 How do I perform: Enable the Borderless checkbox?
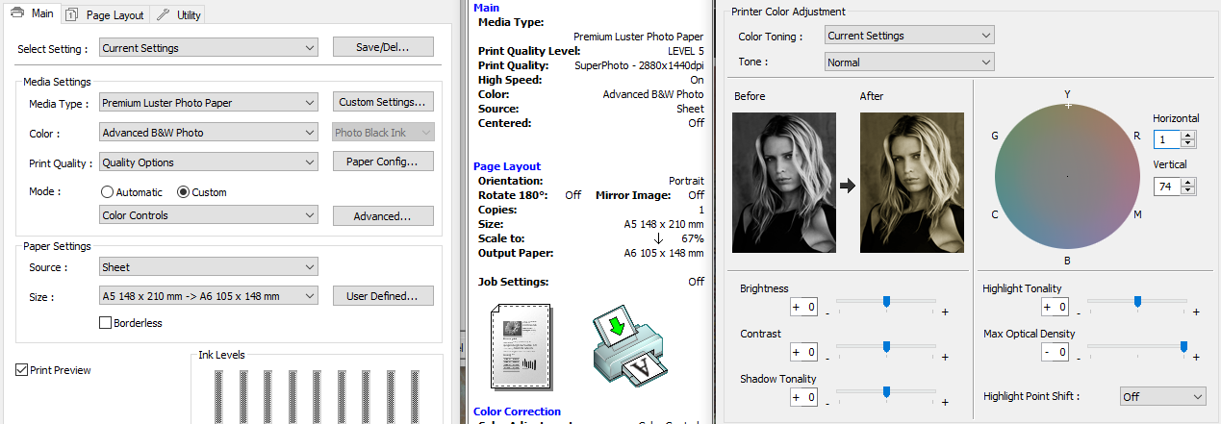point(106,323)
